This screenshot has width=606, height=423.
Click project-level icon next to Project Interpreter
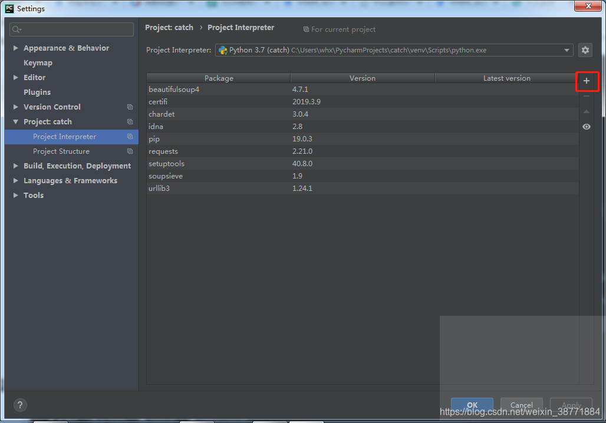pyautogui.click(x=130, y=136)
